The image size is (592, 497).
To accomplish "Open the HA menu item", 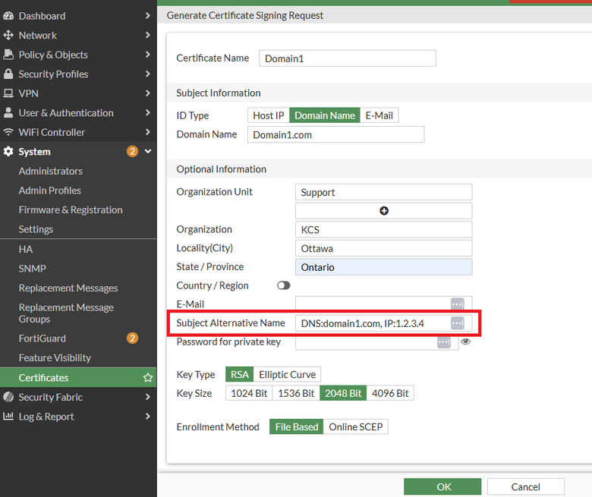I will tap(26, 249).
